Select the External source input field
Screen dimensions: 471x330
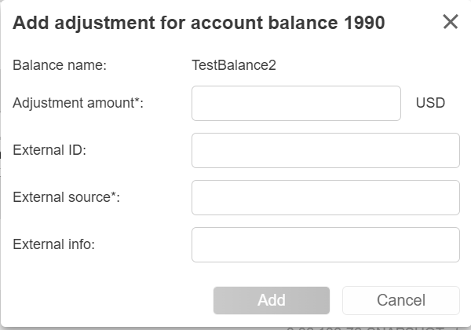pyautogui.click(x=325, y=197)
